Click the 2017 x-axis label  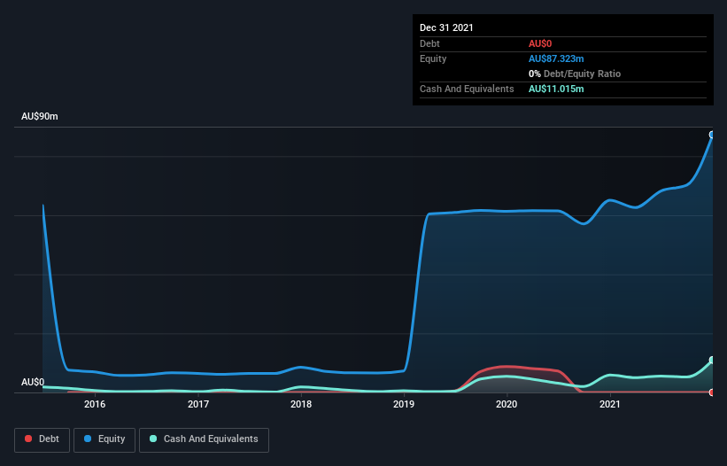pyautogui.click(x=198, y=404)
